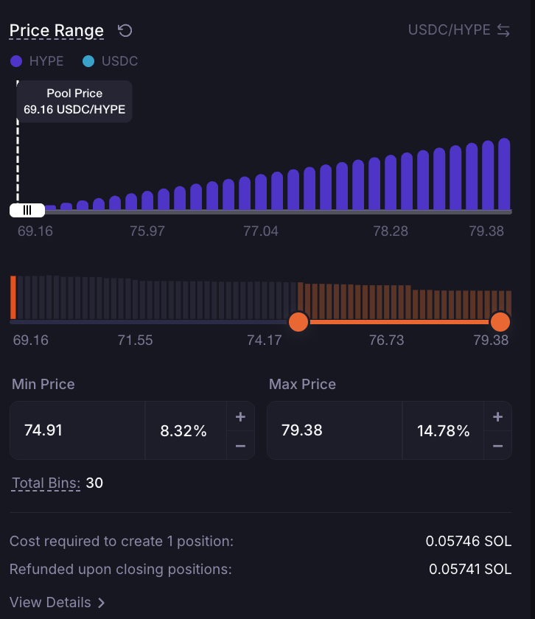
Task: Click the 75.97 axis label on upper chart
Action: click(x=147, y=231)
